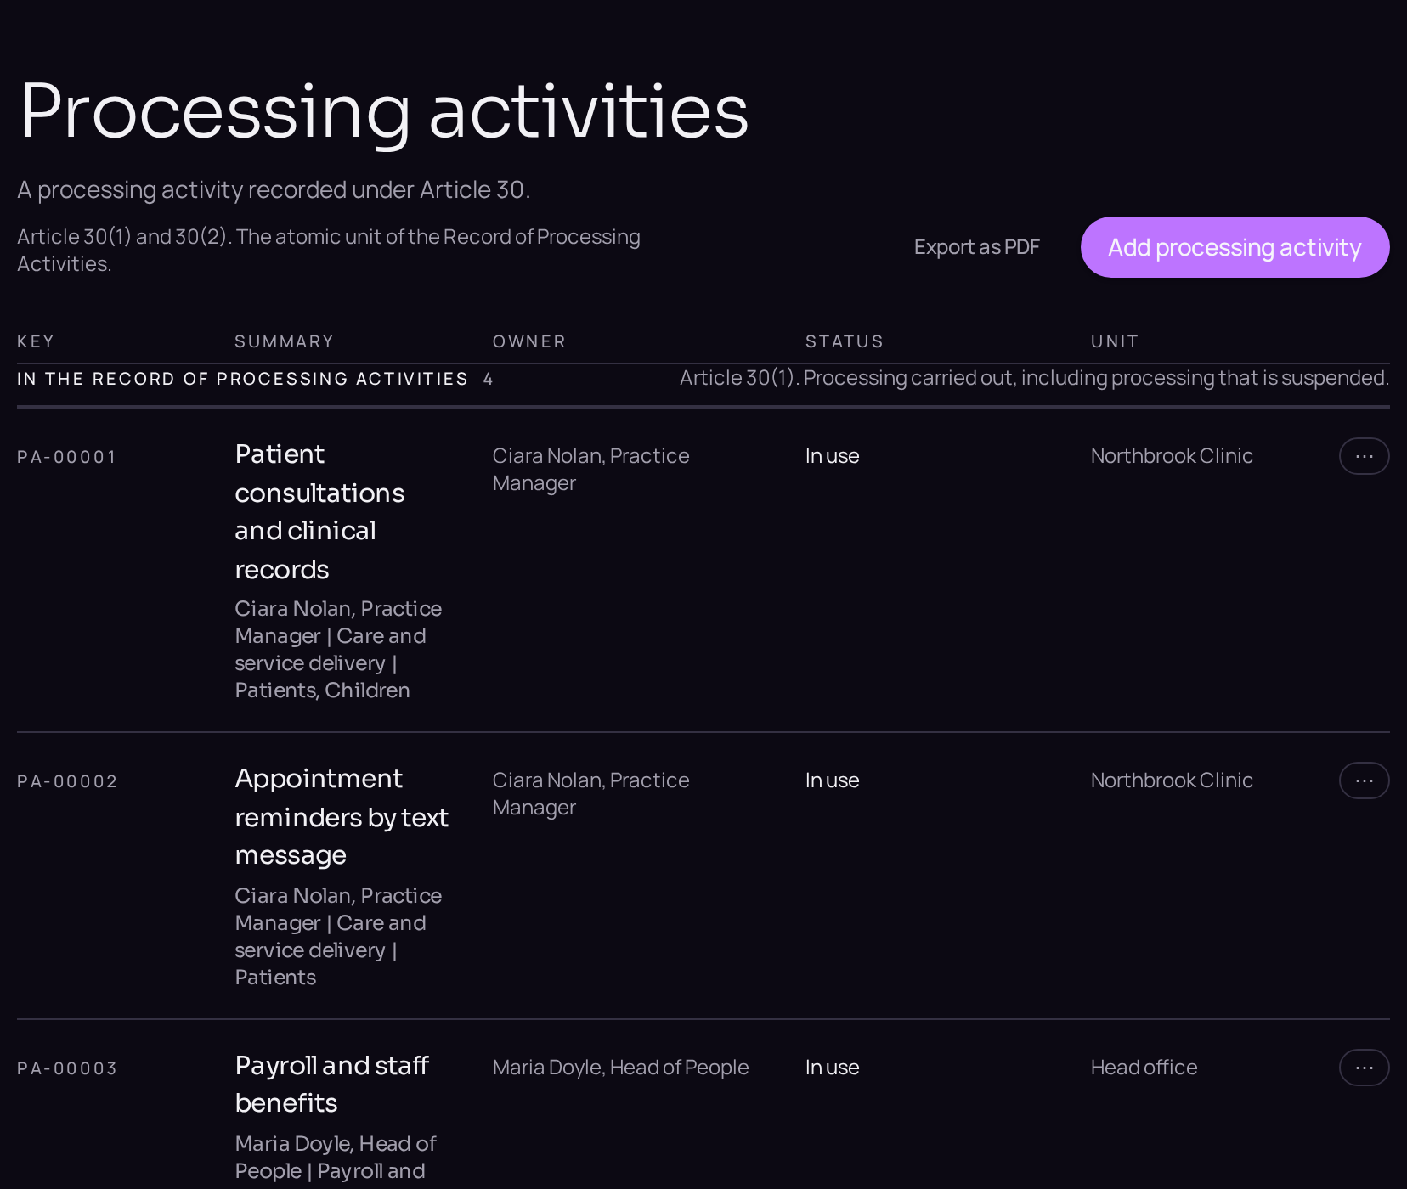Click PA-00001 details ending Patients, Children

point(338,650)
